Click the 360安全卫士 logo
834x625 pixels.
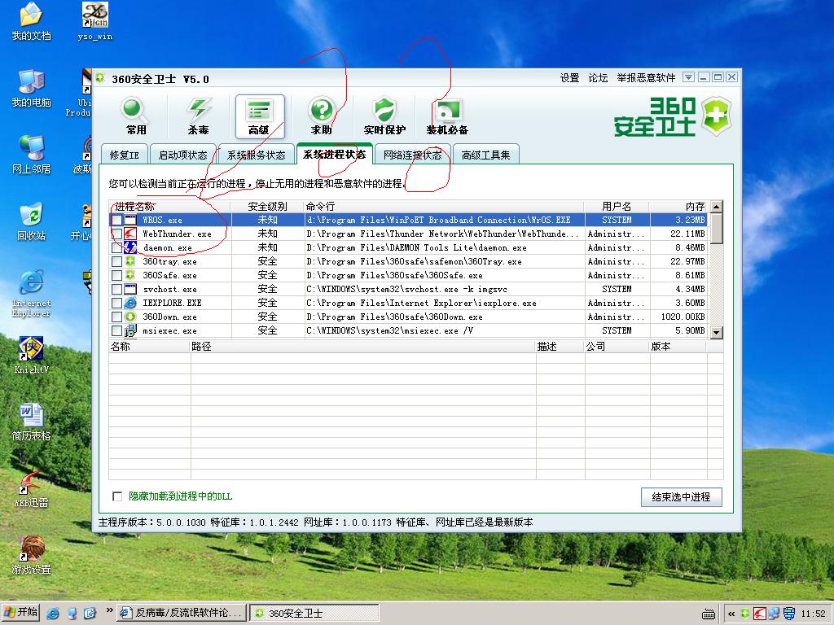click(672, 116)
